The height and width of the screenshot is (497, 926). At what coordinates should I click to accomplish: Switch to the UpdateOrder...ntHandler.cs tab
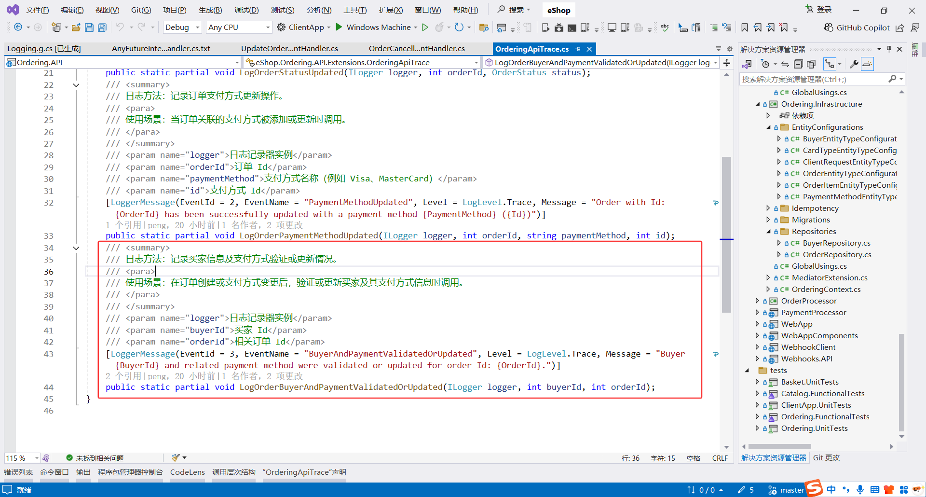(x=289, y=49)
